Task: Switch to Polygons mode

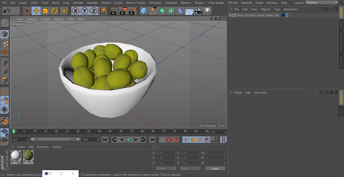Action: tap(5, 80)
